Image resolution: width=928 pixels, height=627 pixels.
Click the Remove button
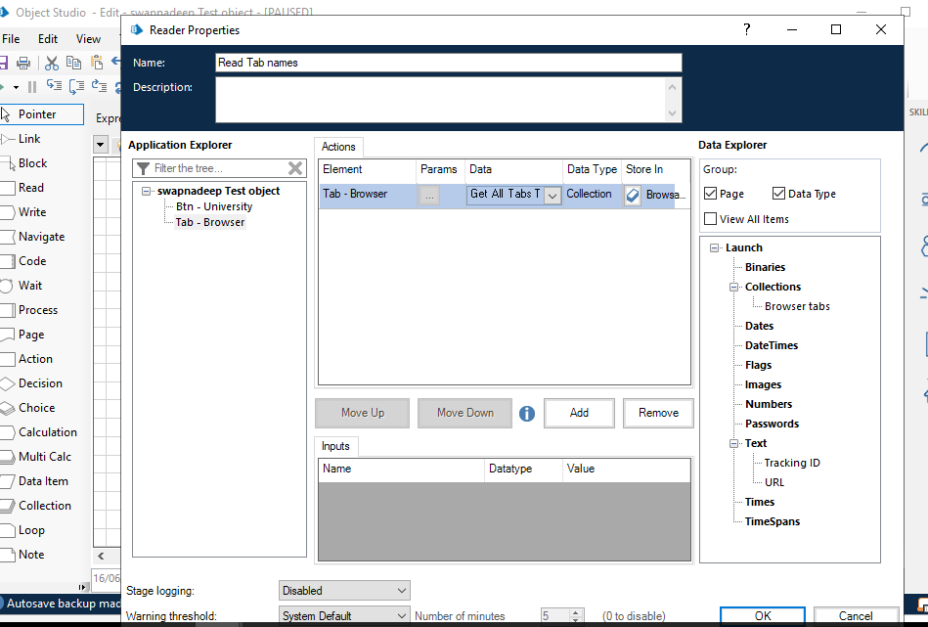click(x=658, y=413)
